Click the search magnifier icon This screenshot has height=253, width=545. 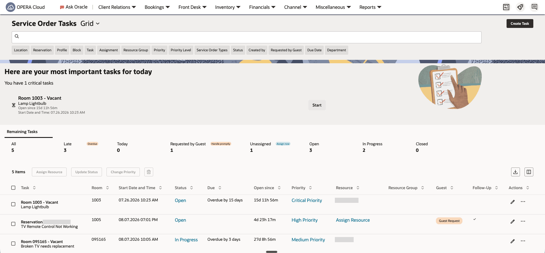(17, 36)
